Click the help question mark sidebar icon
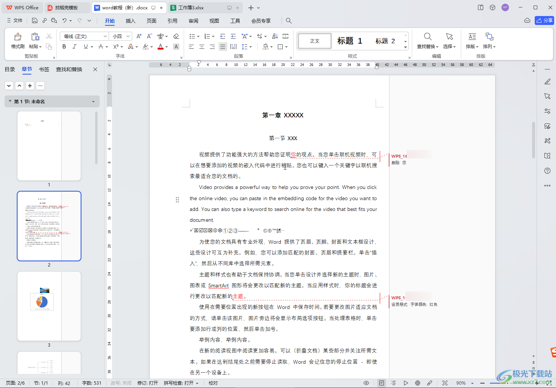 [x=547, y=171]
